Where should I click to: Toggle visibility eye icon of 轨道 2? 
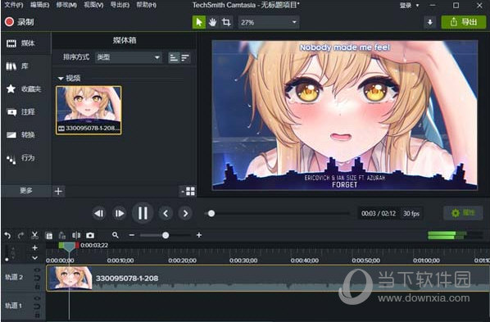(37, 270)
